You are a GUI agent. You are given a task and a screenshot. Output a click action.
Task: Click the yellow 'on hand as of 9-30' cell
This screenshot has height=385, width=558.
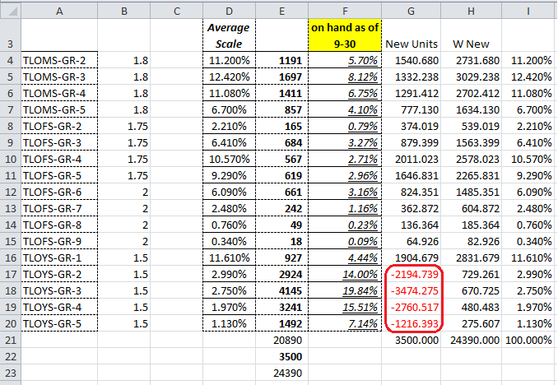[345, 35]
